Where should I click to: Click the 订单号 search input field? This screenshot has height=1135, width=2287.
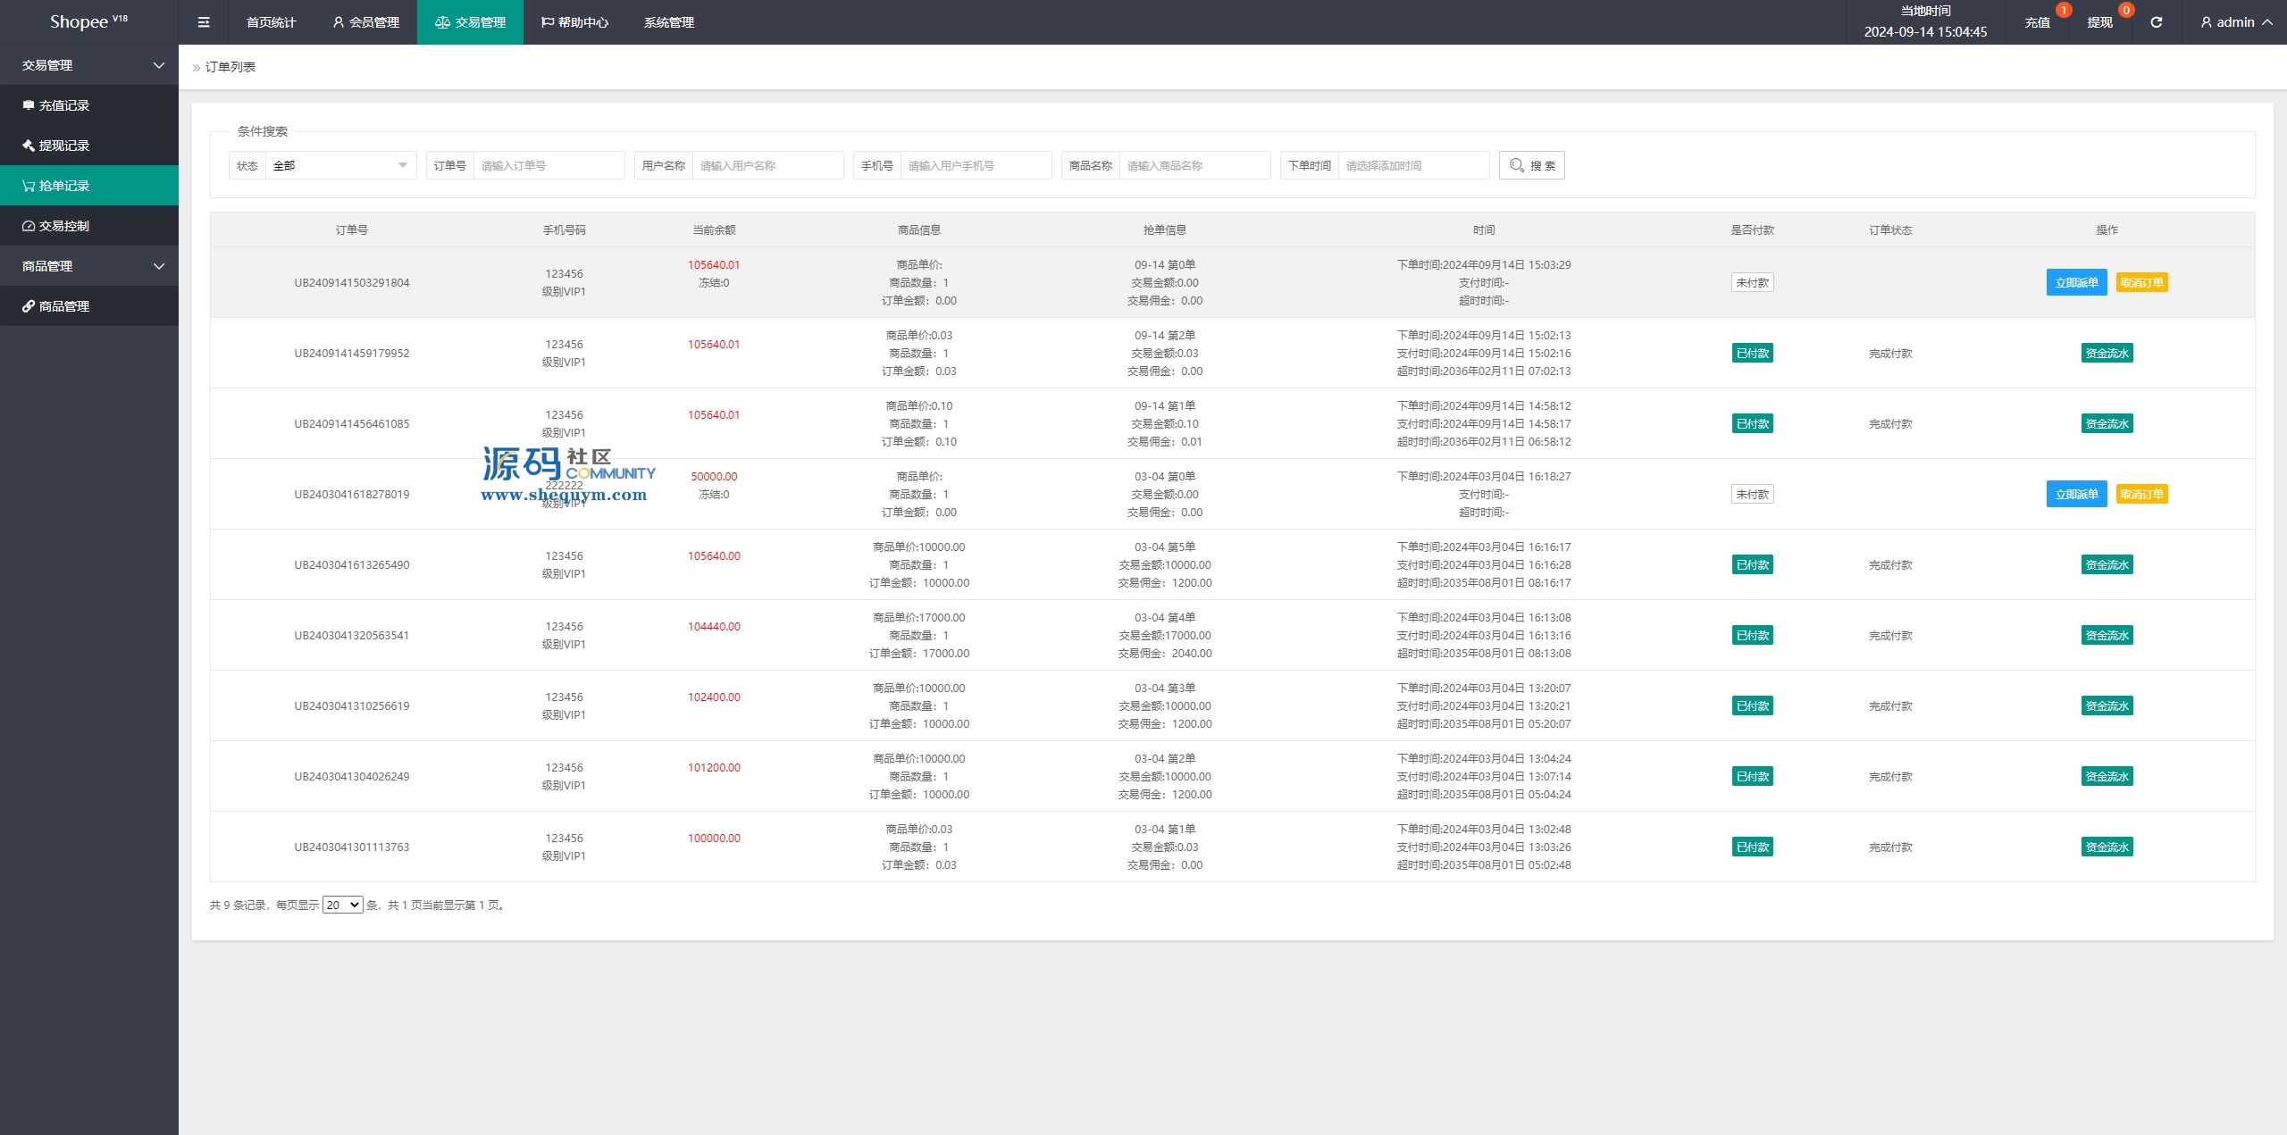[x=548, y=165]
